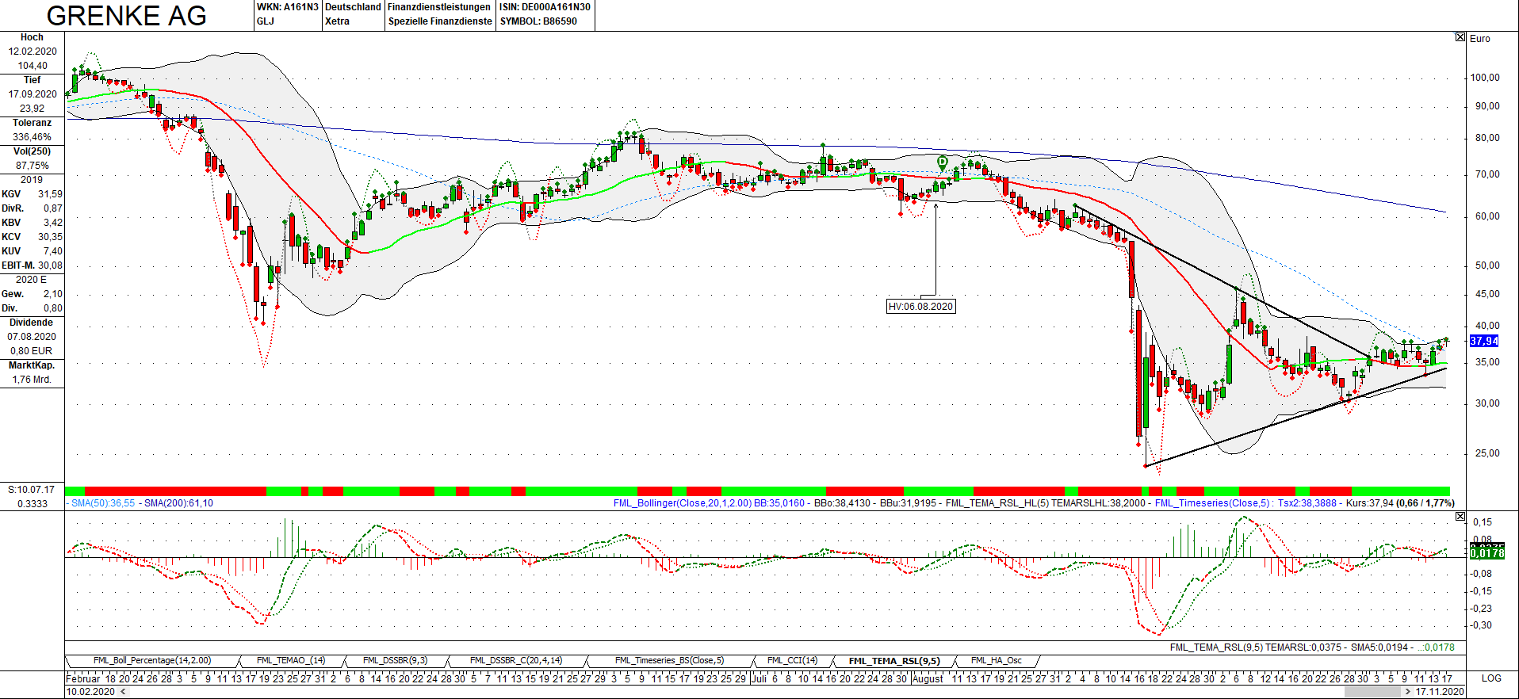The width and height of the screenshot is (1519, 699).
Task: Click the dividend amount 0,80 EUR
Action: click(x=33, y=351)
